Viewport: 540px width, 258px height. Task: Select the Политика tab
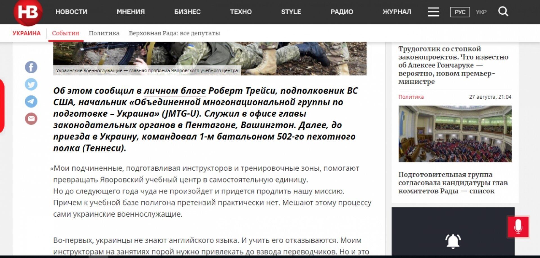tap(104, 33)
